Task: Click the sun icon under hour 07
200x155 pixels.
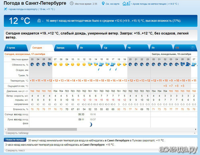Action: pos(55,65)
